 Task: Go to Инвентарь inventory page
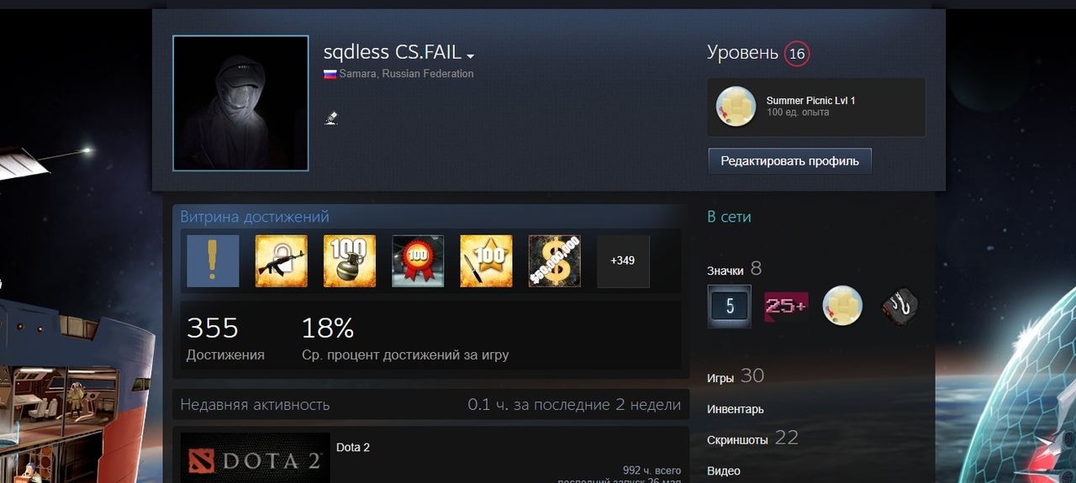point(736,409)
